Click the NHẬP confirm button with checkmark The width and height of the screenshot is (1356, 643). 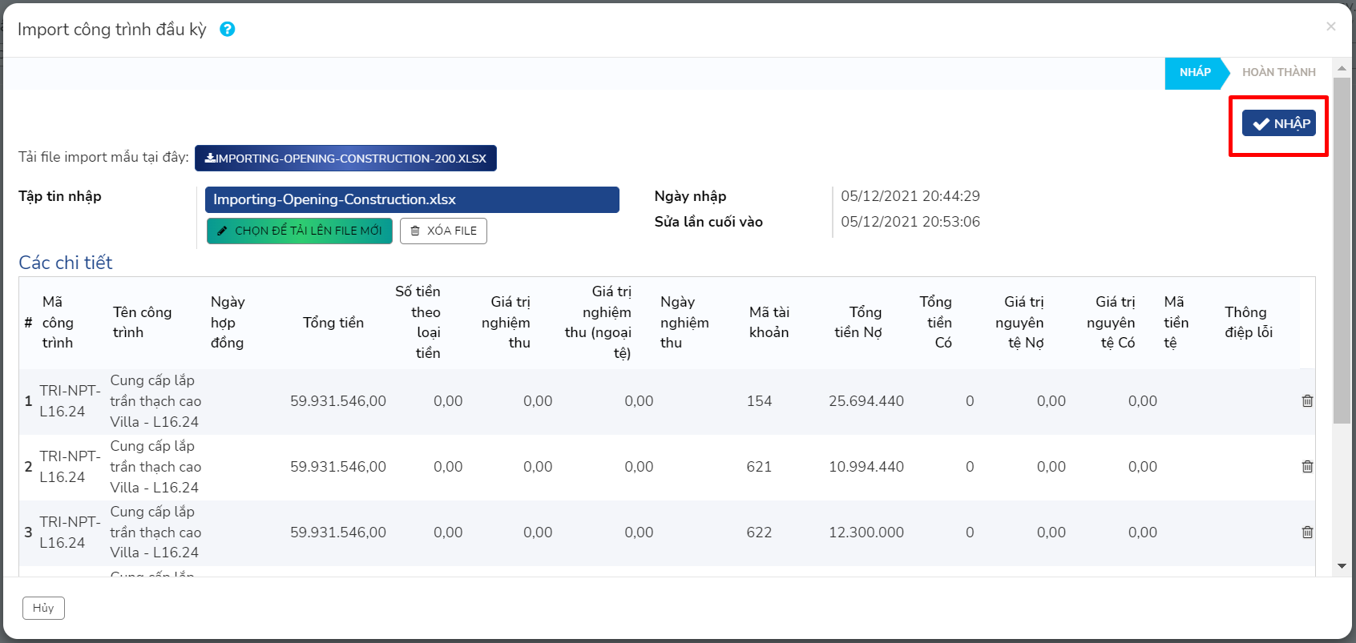(1280, 123)
